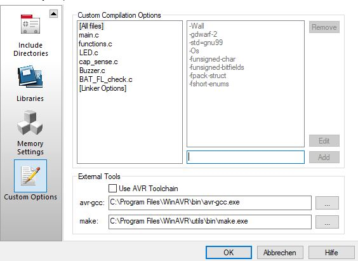Browse for make executable path
This screenshot has height=261, width=358.
[x=327, y=222]
